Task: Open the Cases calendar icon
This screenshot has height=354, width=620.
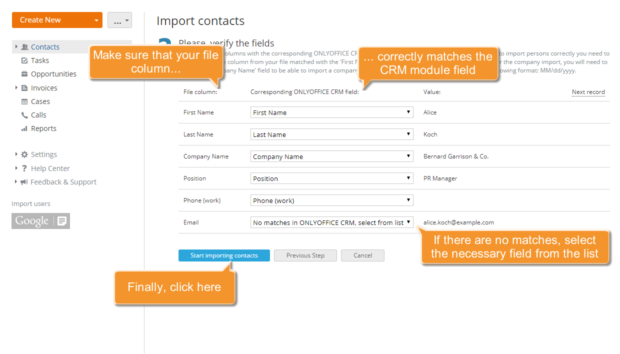Action: click(x=23, y=101)
